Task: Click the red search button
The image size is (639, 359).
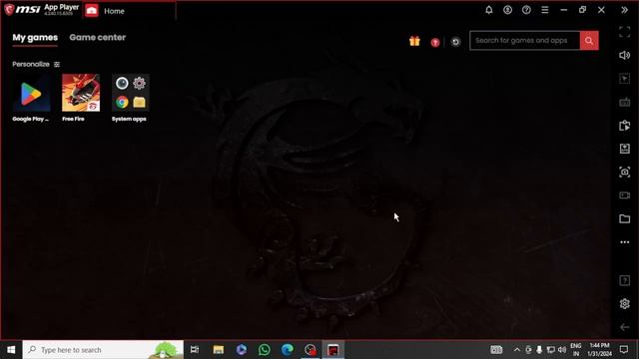Action: pos(589,40)
